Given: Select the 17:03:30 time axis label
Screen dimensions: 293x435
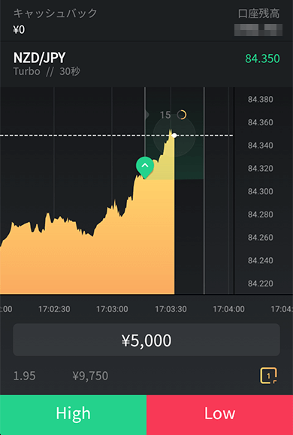Looking at the screenshot, I should 171,309.
